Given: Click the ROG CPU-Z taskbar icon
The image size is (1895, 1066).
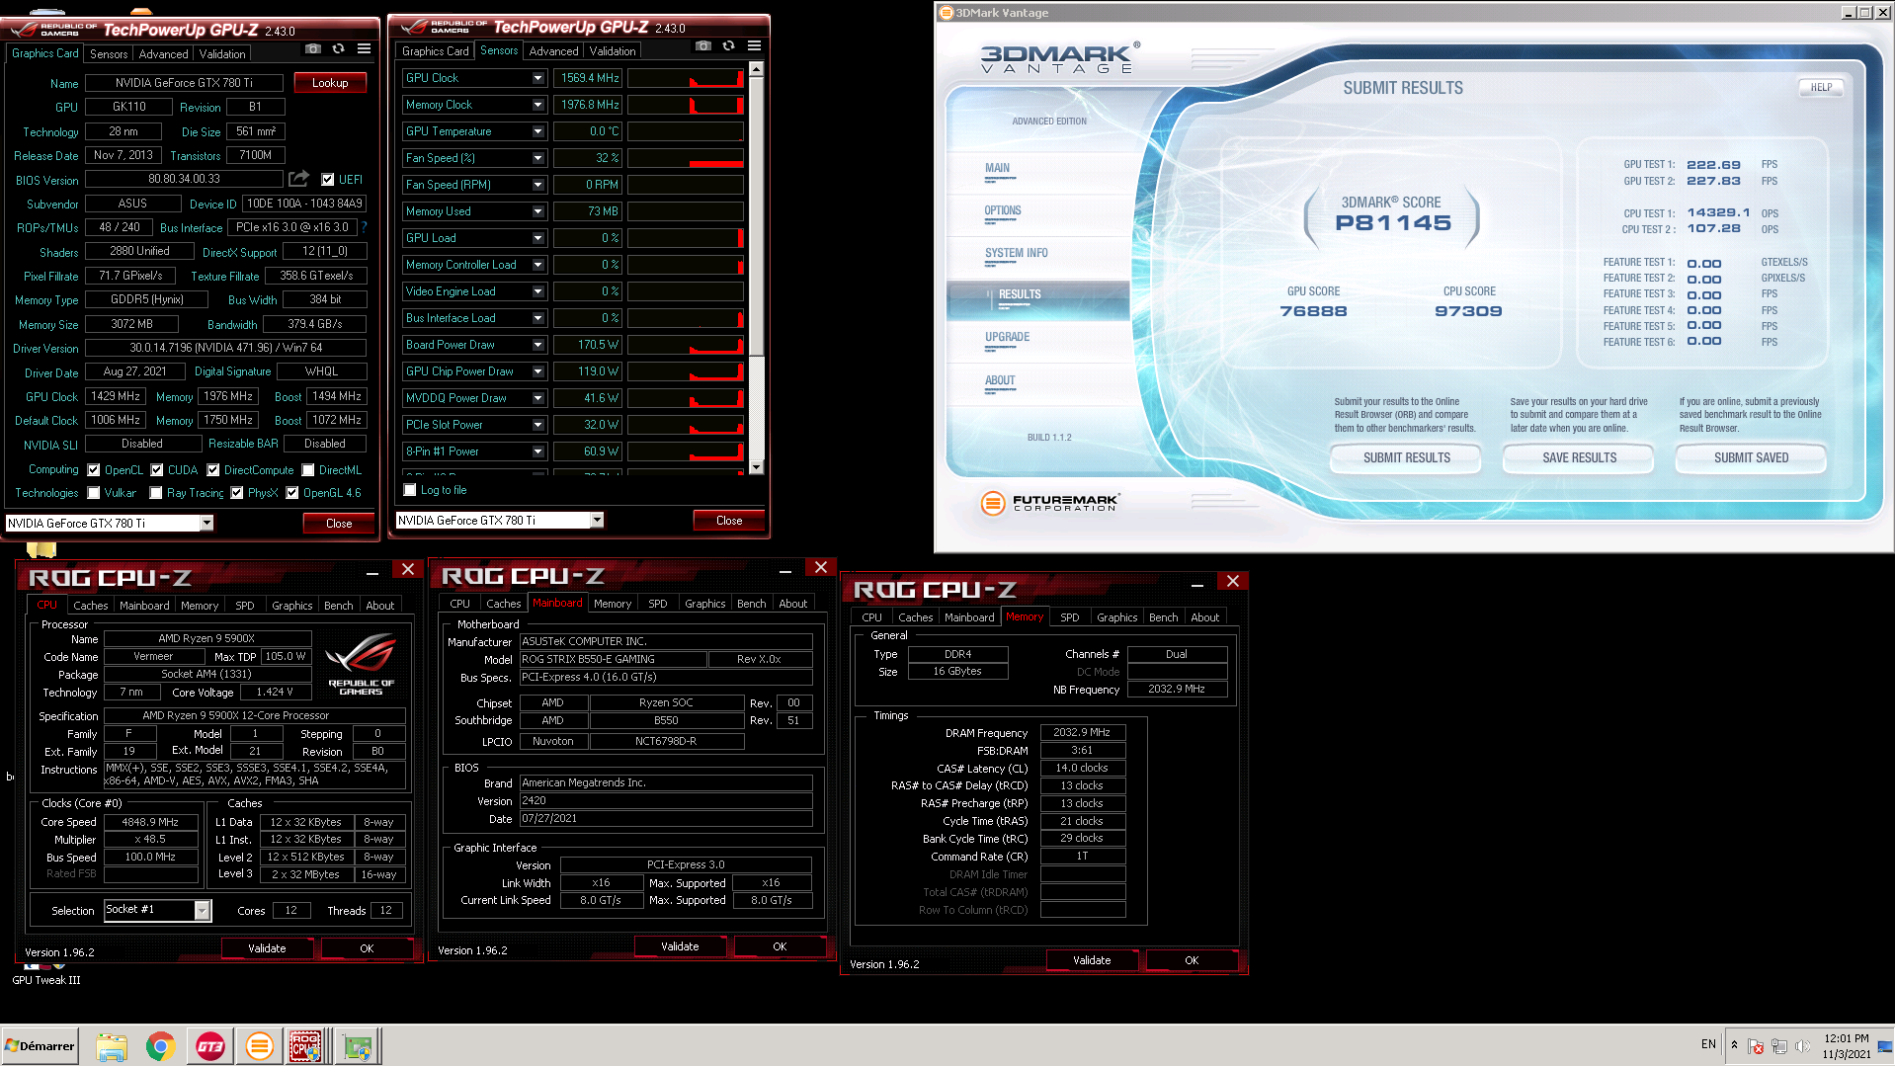Looking at the screenshot, I should point(305,1046).
